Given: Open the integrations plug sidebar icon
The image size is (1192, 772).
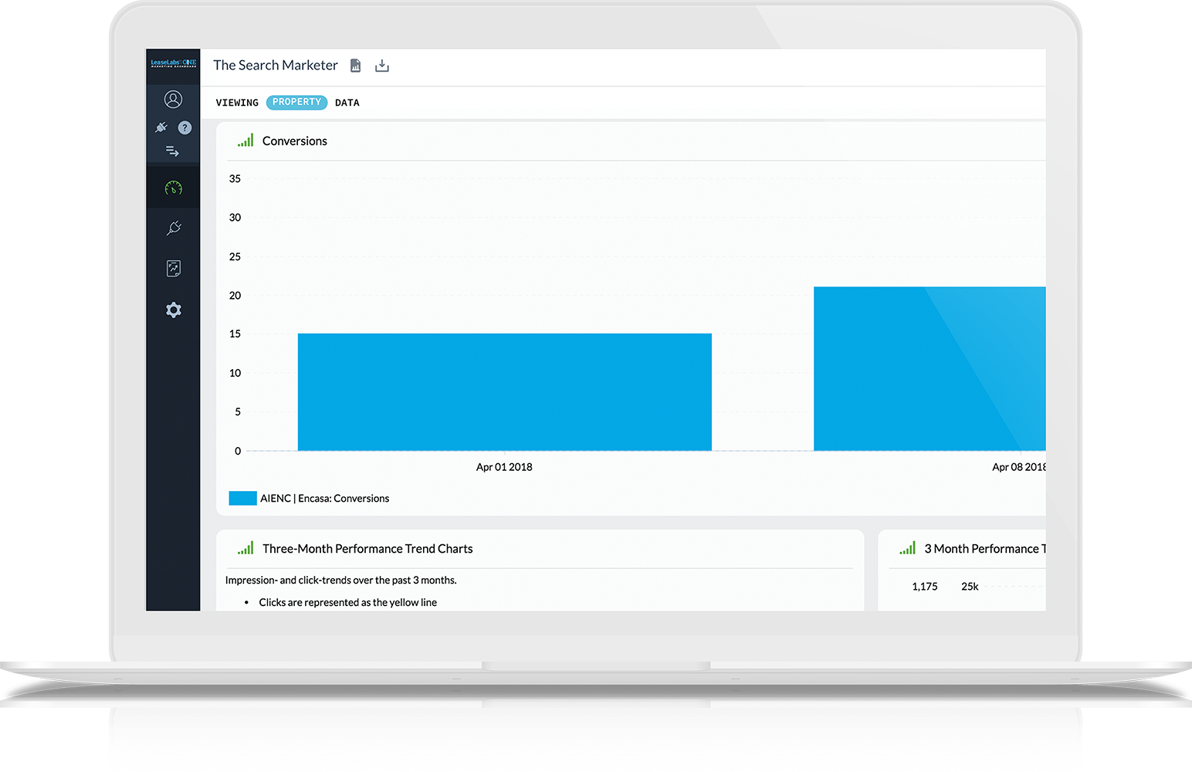Looking at the screenshot, I should [x=173, y=228].
